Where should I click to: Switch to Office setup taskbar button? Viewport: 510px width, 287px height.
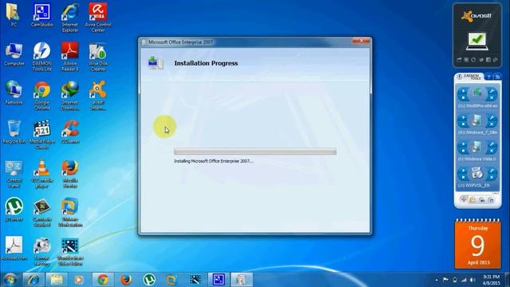click(241, 280)
